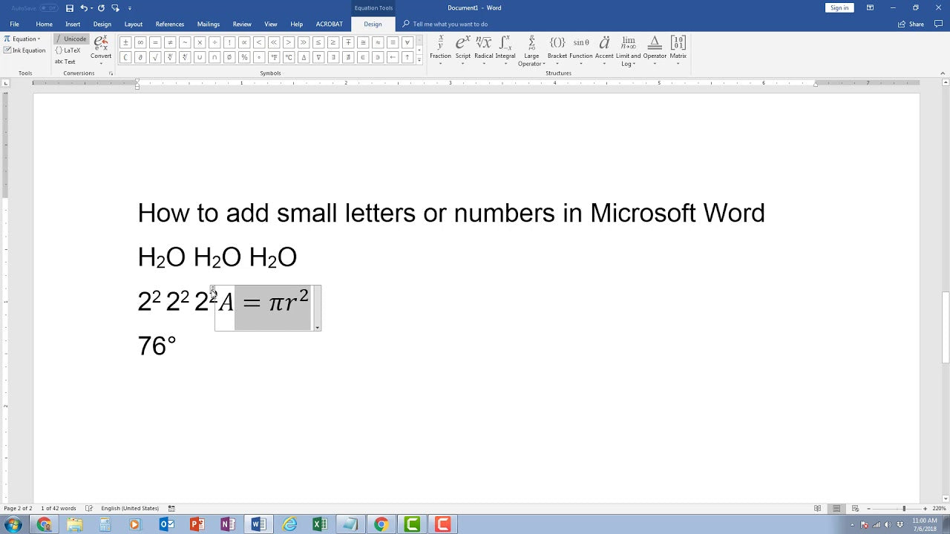Screen dimensions: 950x534
Task: Switch to the Home tab
Action: click(45, 24)
